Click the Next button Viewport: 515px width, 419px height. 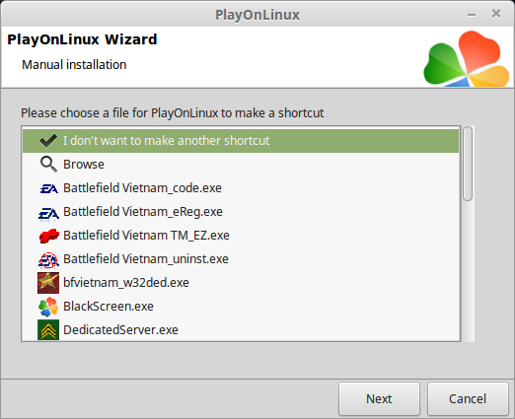(x=379, y=399)
